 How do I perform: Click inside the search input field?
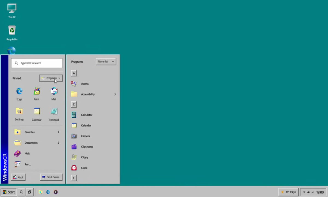point(36,63)
